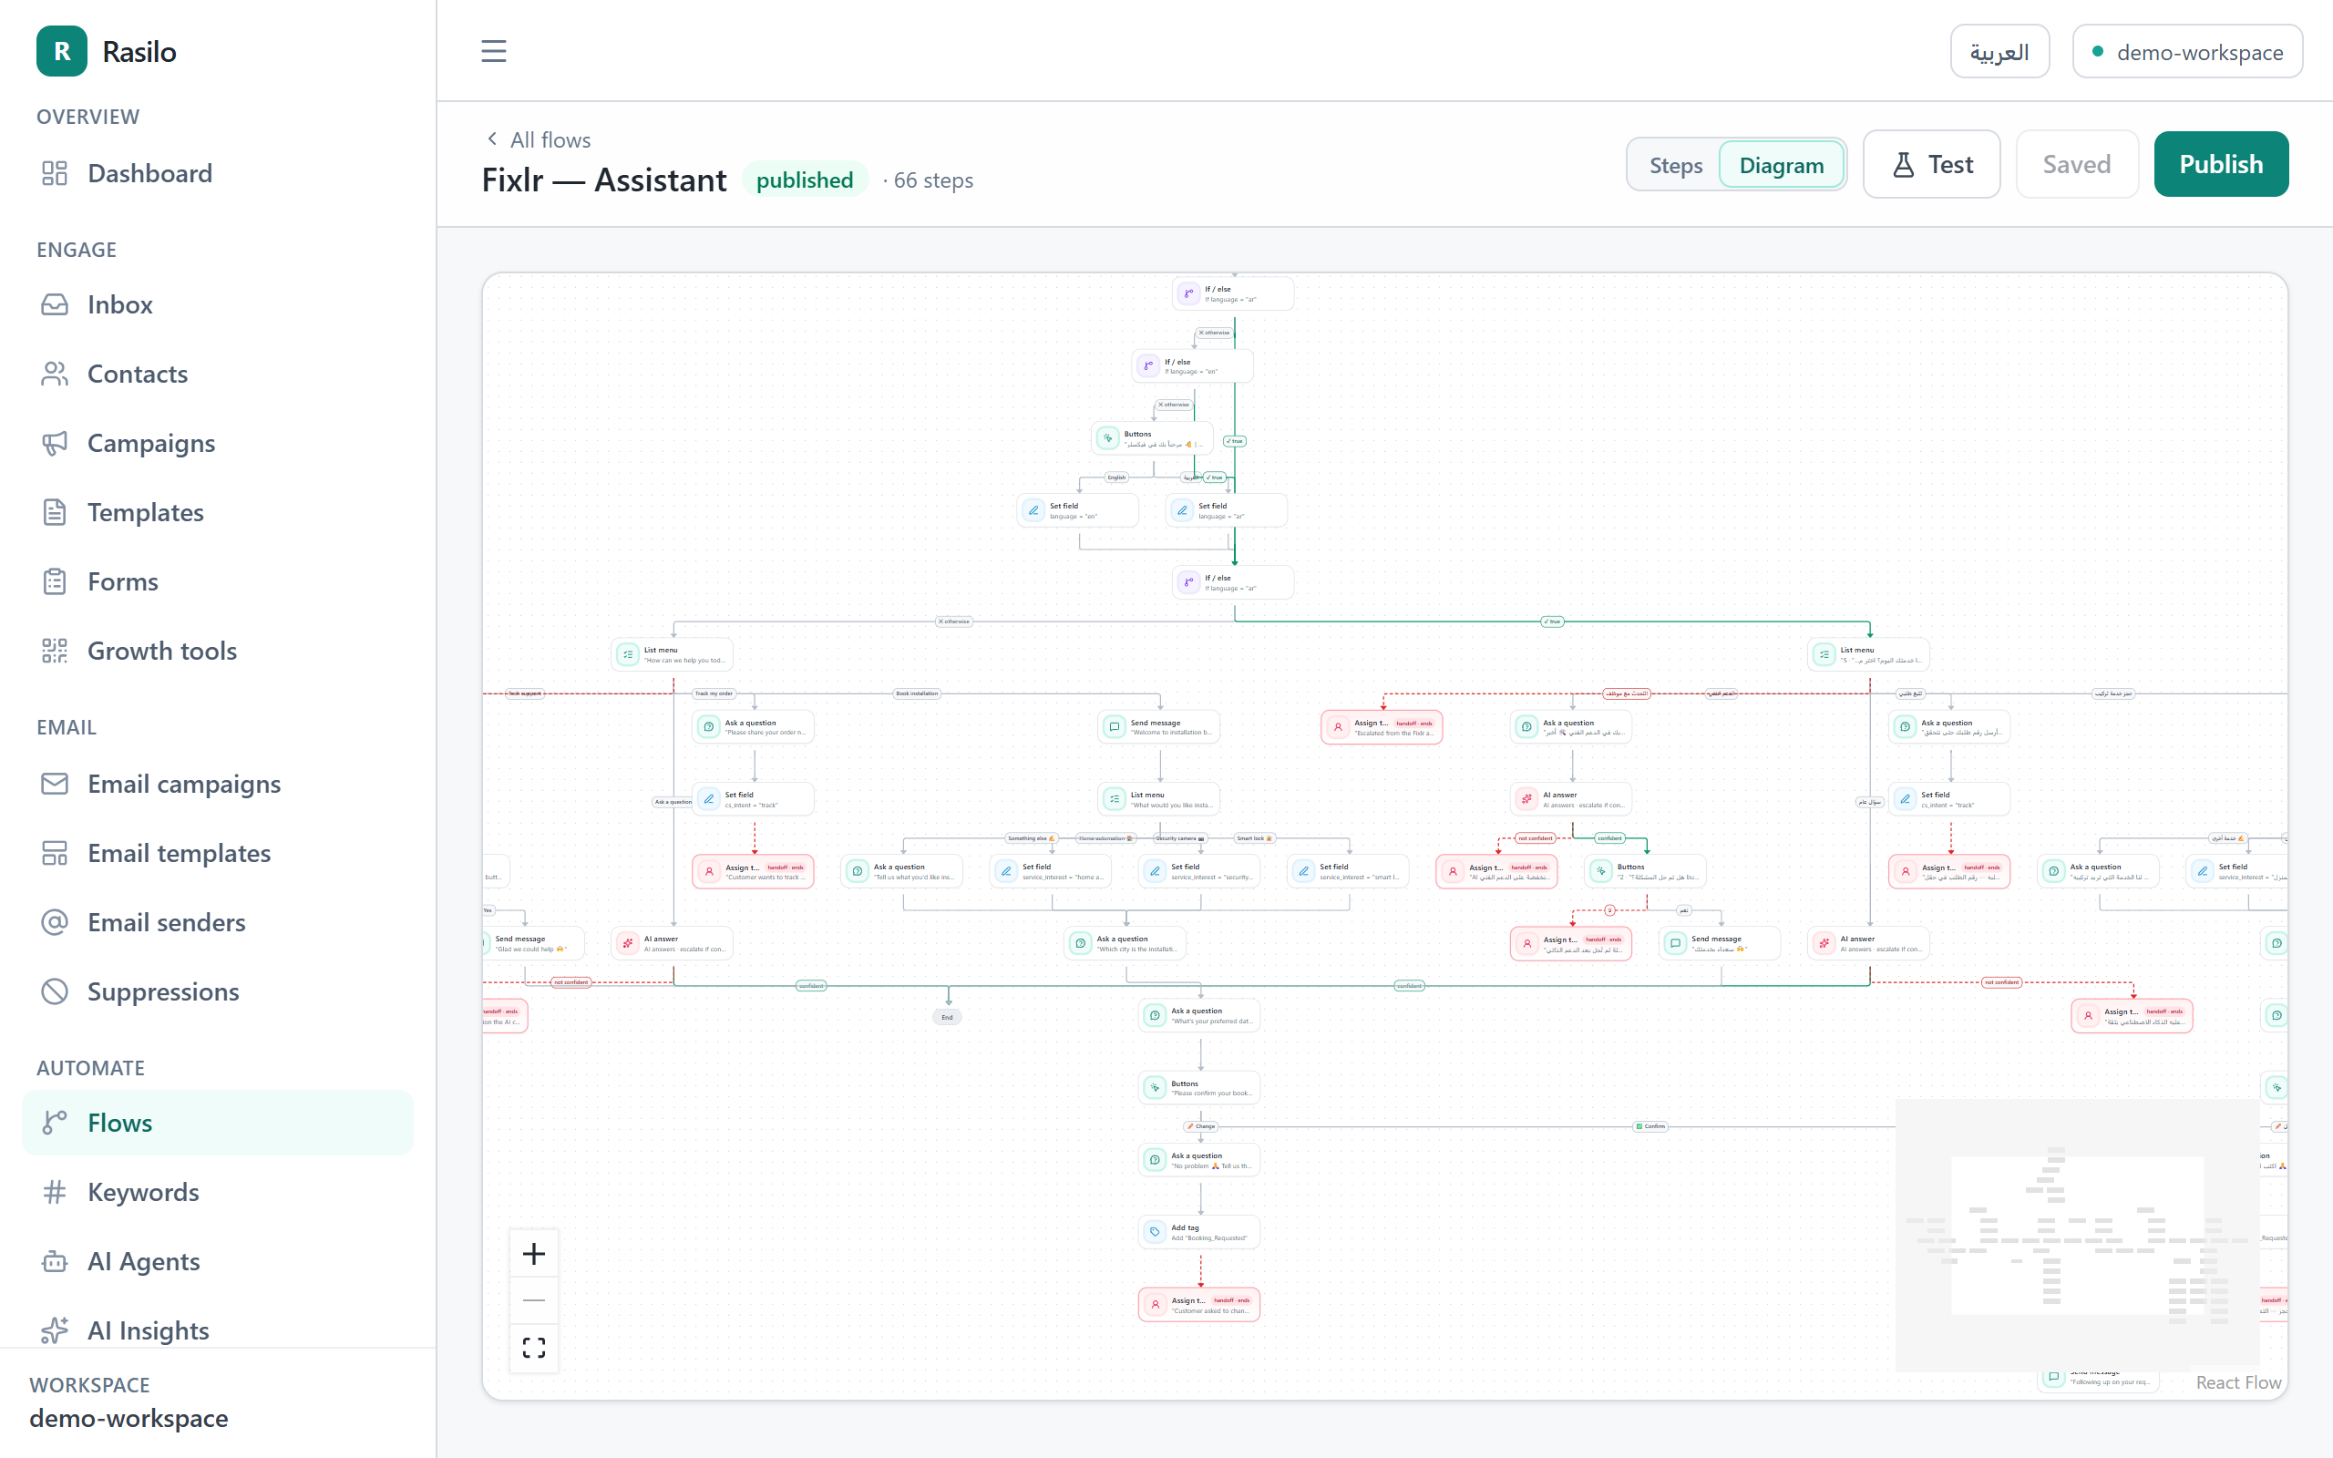Screen dimensions: 2333x1458
Task: Click the Test button
Action: click(1931, 164)
